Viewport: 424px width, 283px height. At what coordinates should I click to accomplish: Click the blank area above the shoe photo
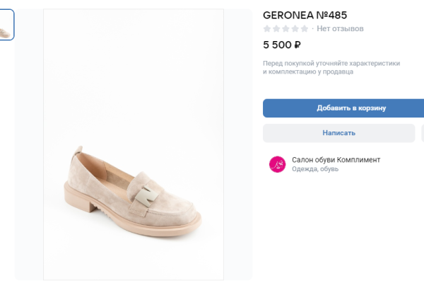coord(134,57)
